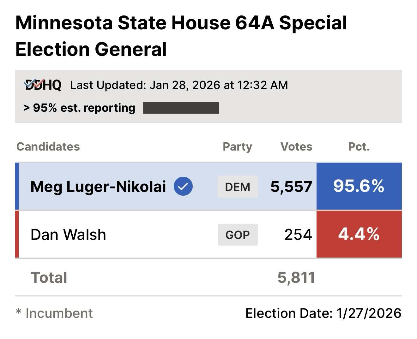Click the Election Date 1/27/2026 text

pos(323,313)
